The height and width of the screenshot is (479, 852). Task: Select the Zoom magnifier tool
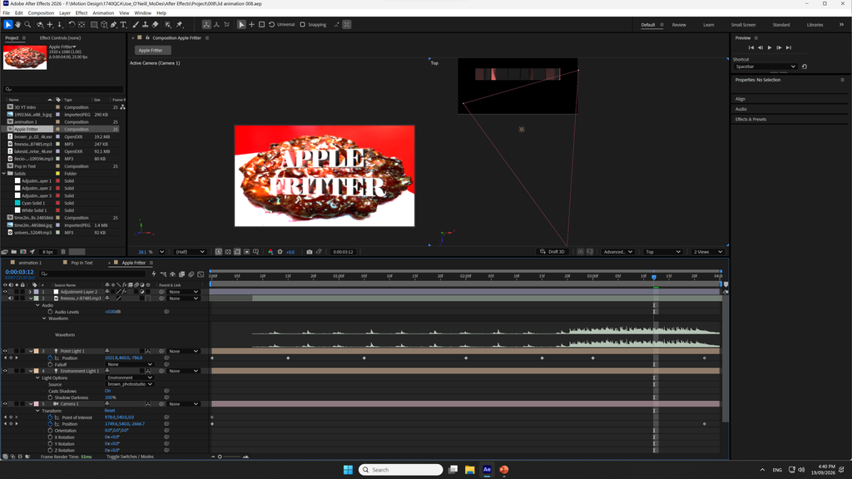coord(27,24)
